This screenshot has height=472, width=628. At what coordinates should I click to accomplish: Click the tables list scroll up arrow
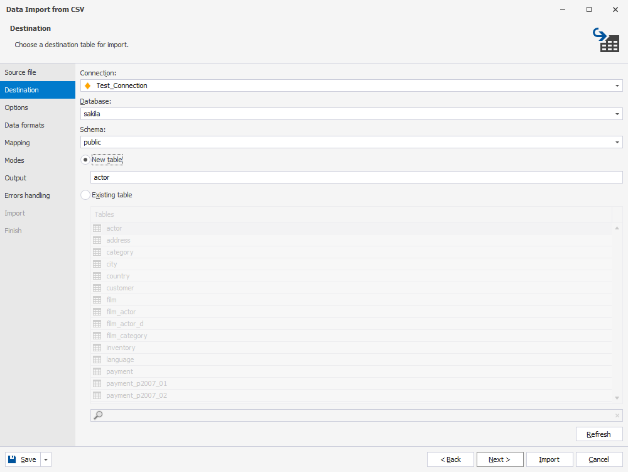point(617,228)
